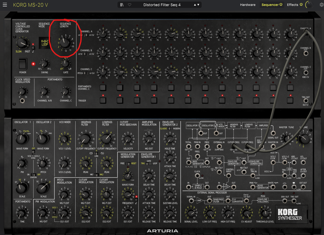
Task: Click the After CV Out jack
Action: click(303, 175)
